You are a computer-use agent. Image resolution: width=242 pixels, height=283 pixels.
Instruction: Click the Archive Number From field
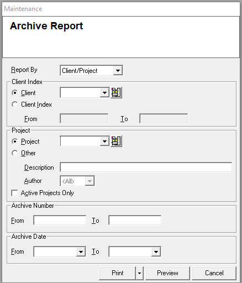(60, 220)
